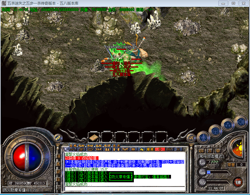250x195 pixels.
Task: Click the empty Wgt weight bar
Action: pyautogui.click(x=218, y=182)
